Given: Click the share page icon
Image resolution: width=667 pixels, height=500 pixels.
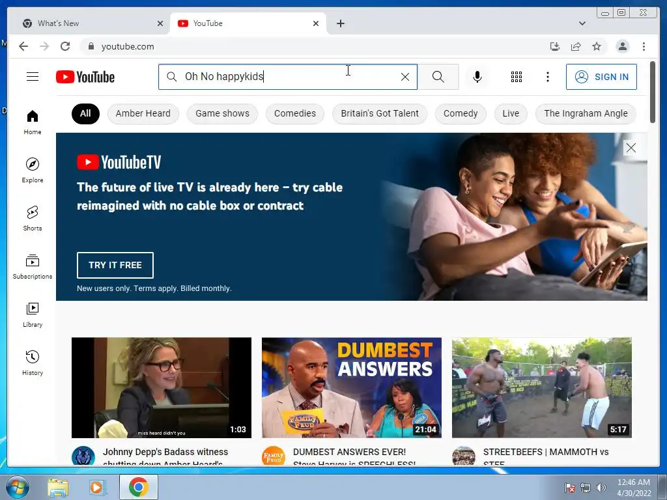Looking at the screenshot, I should 576,46.
